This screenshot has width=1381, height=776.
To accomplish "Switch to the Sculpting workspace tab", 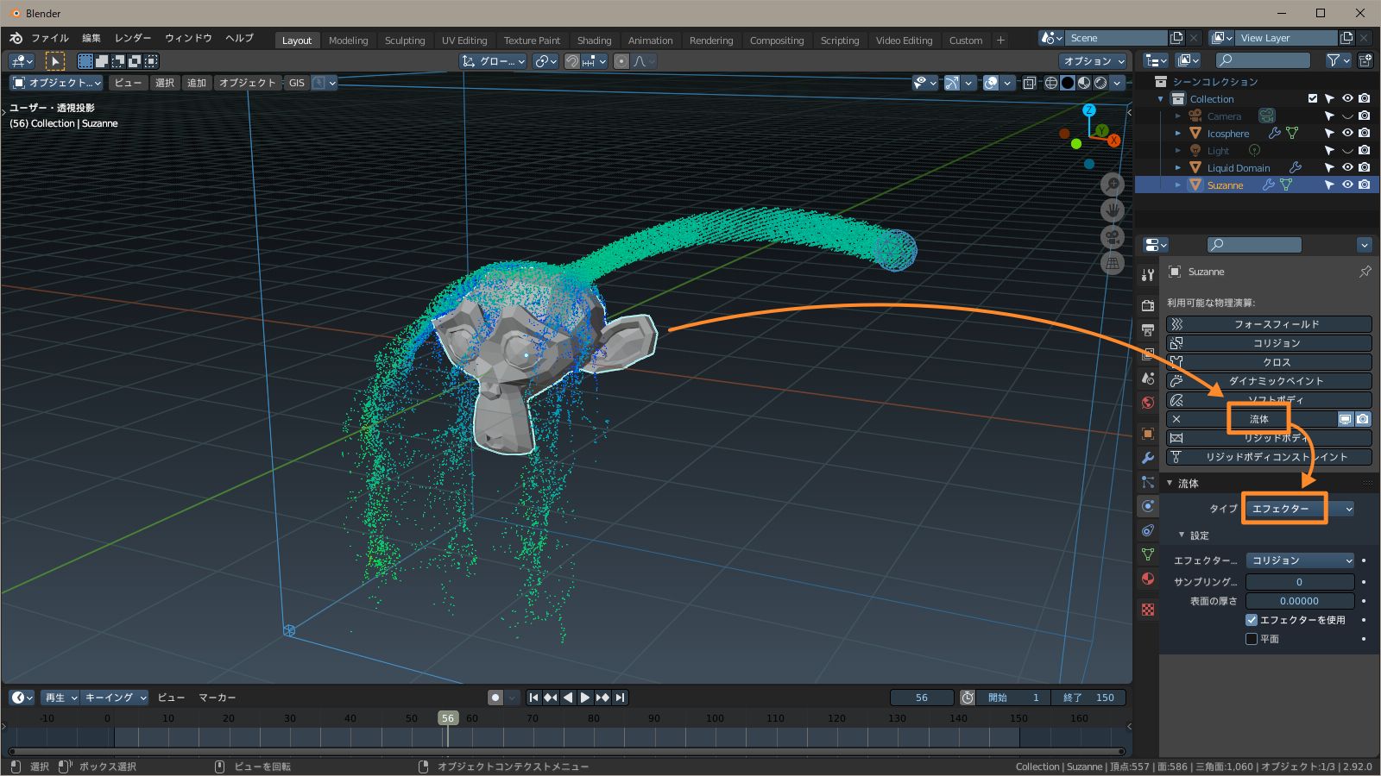I will tap(405, 41).
